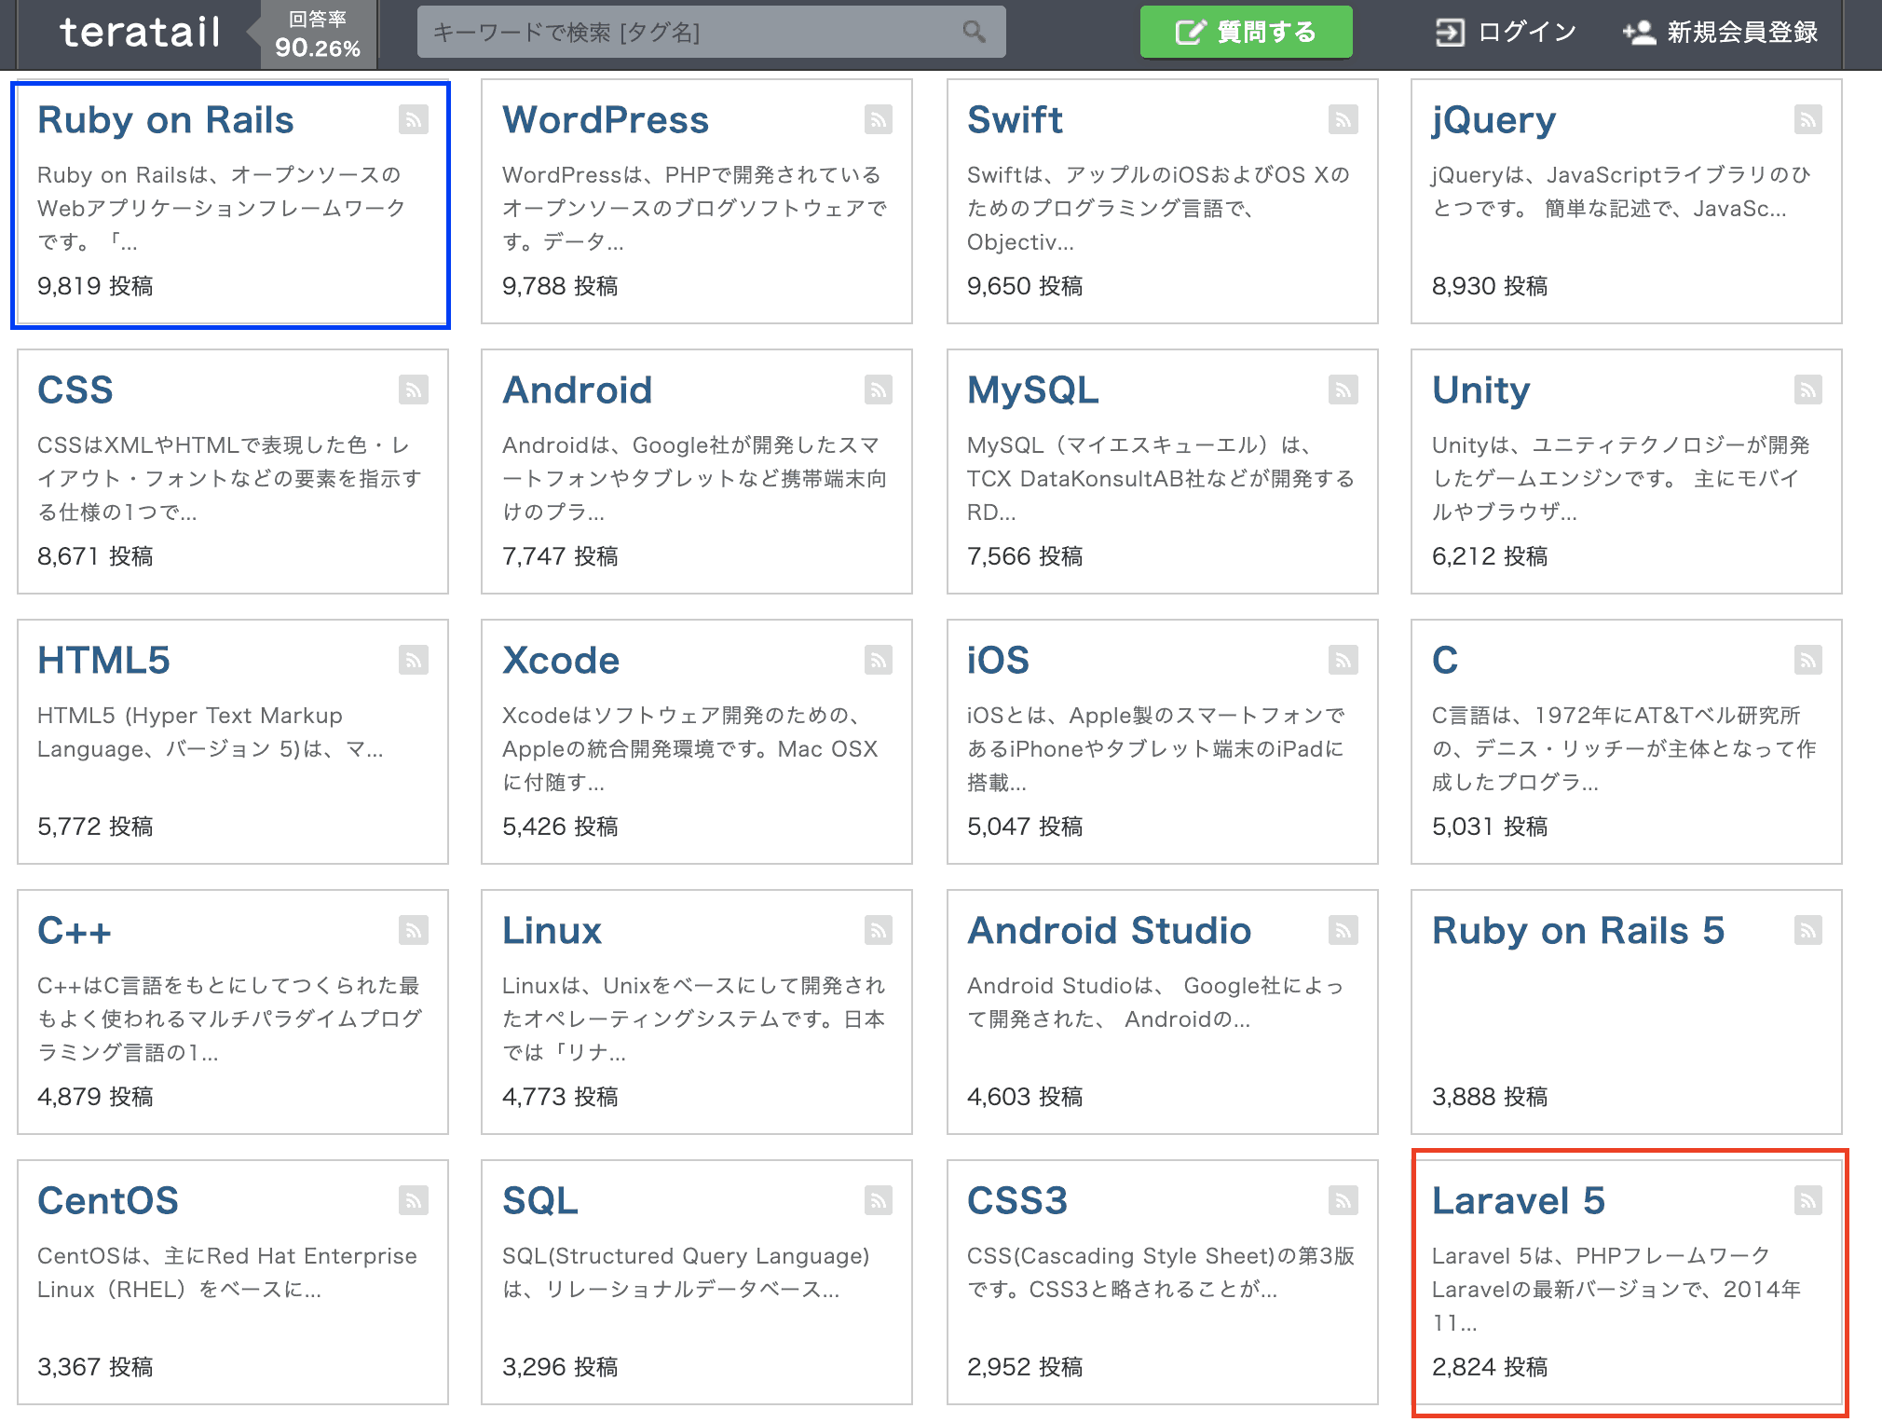
Task: Click the CentOS description about Red Hat
Action: pos(227,1273)
